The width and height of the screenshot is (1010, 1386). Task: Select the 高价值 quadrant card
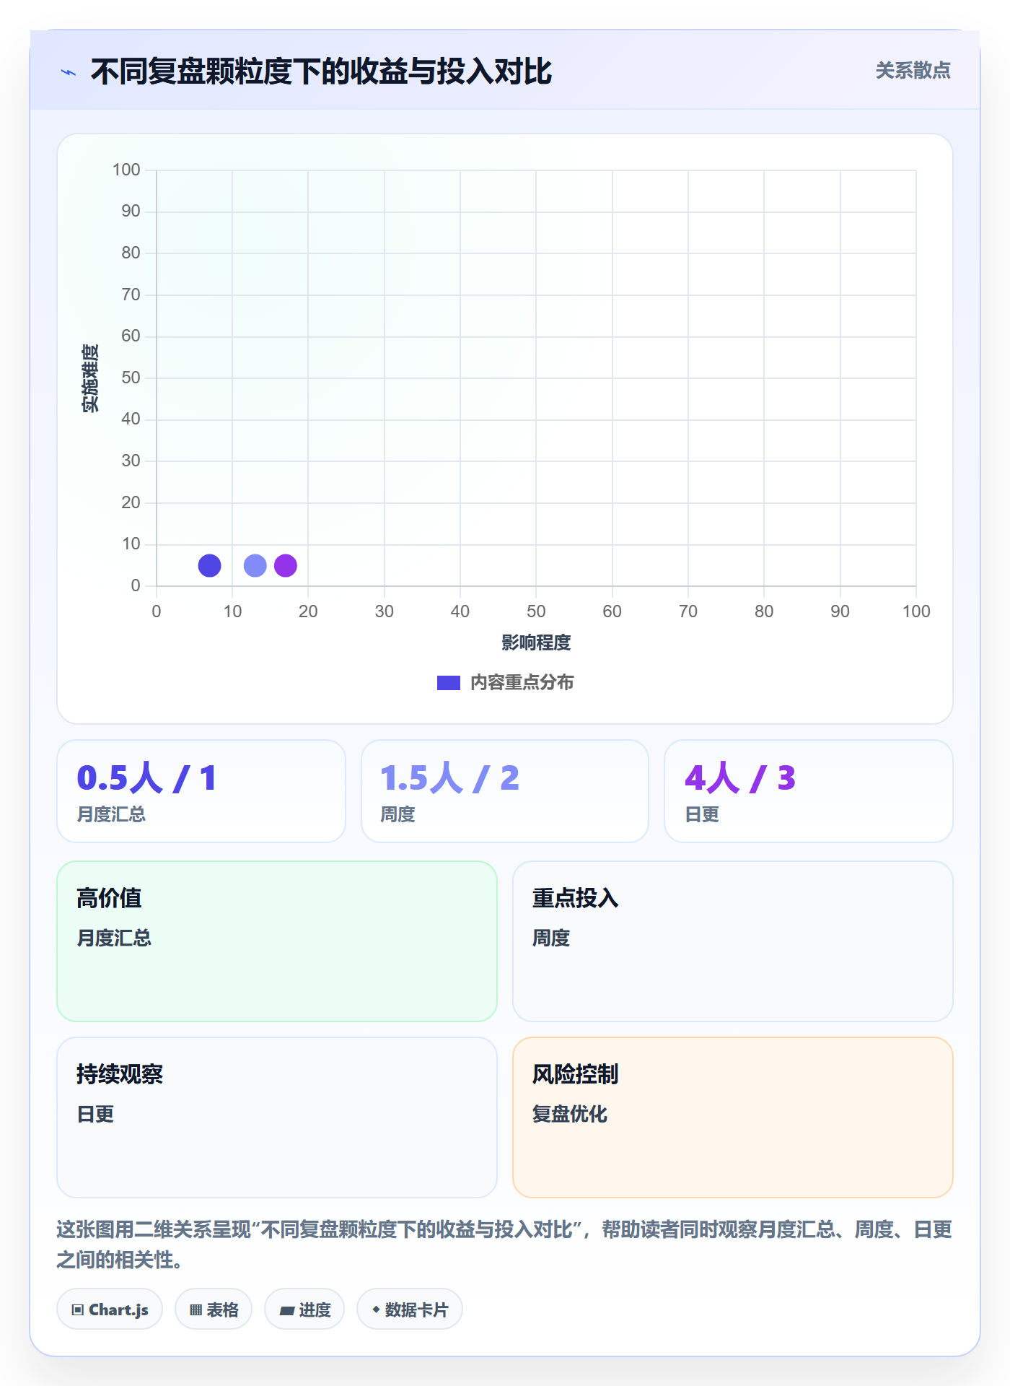point(277,941)
